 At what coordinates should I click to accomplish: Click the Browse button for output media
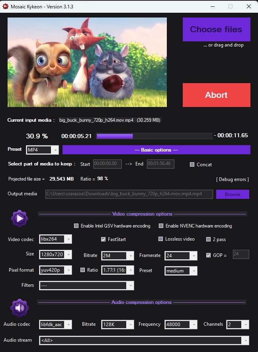(x=233, y=194)
